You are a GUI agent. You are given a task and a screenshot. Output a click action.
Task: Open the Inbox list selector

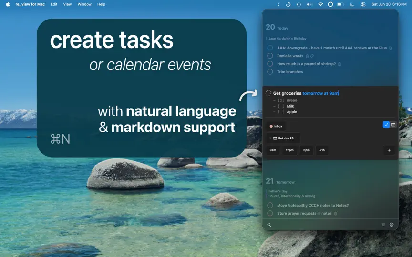coord(276,126)
